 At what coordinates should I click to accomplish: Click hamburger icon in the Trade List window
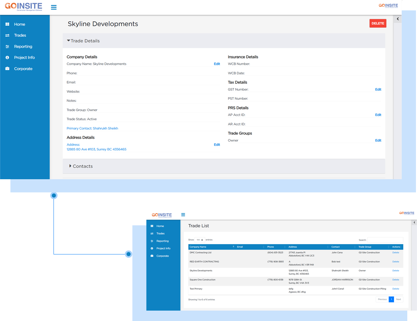[x=183, y=215]
